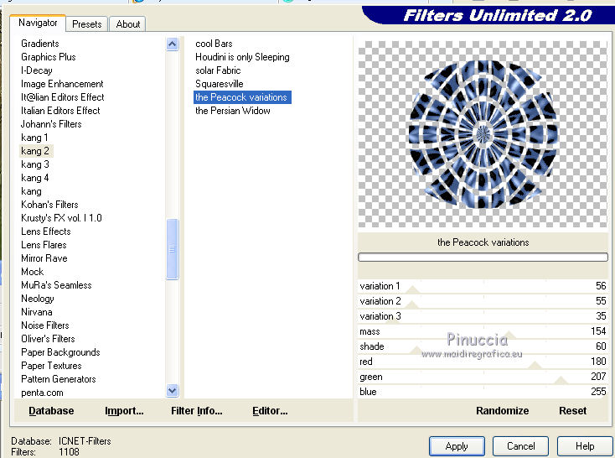The width and height of the screenshot is (615, 458).
Task: Select It@lian Editors Effect category
Action: coord(62,97)
